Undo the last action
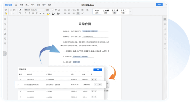Viewport: 190px width, 102px height. (x=11, y=13)
